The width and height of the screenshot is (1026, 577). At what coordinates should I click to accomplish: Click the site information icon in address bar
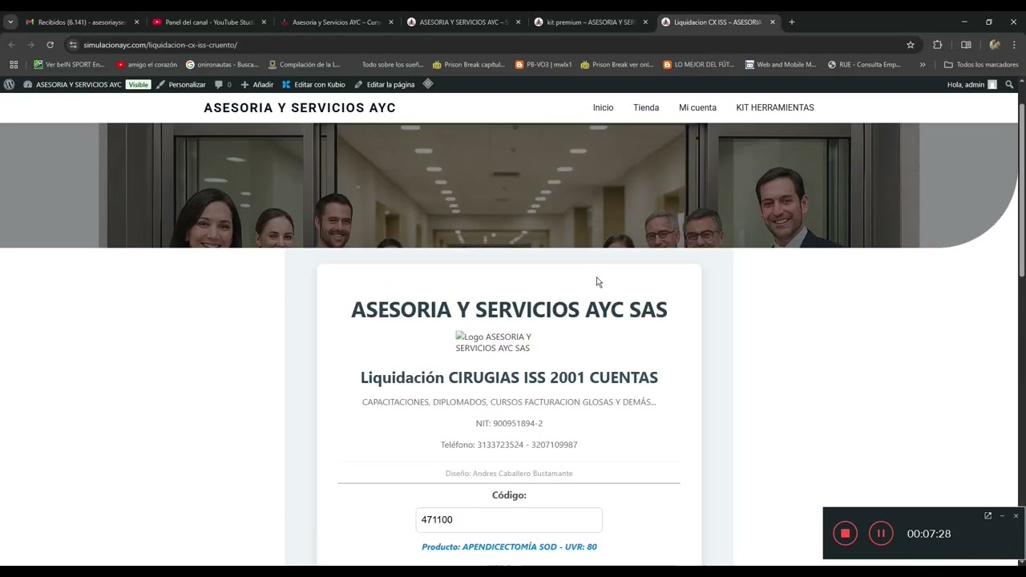pyautogui.click(x=73, y=45)
